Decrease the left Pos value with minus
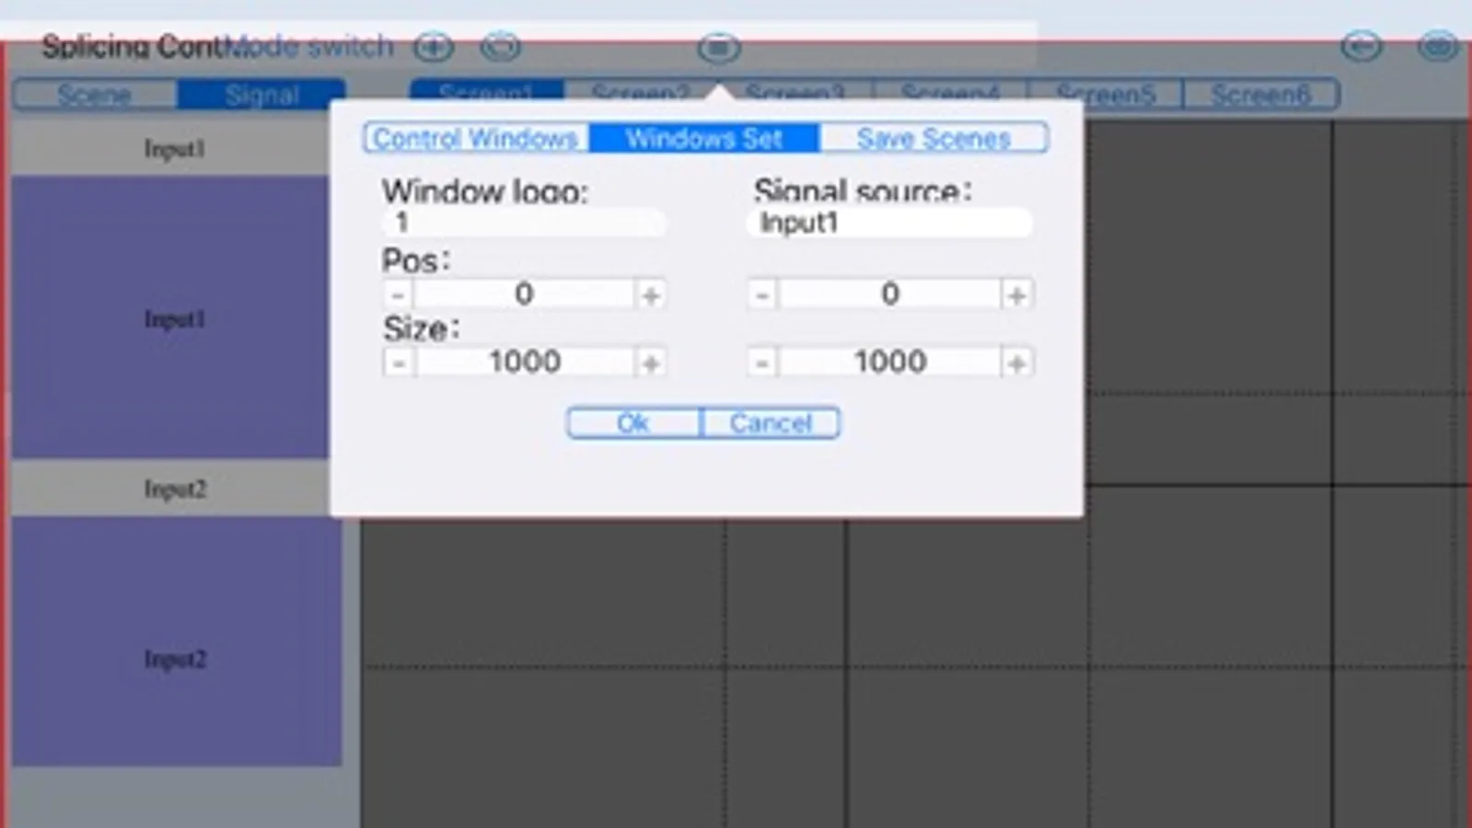Image resolution: width=1472 pixels, height=828 pixels. pos(398,295)
